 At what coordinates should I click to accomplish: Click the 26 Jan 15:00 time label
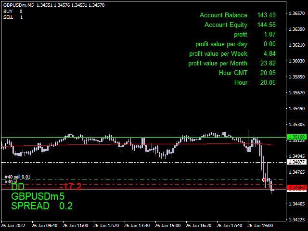[x=168, y=226]
